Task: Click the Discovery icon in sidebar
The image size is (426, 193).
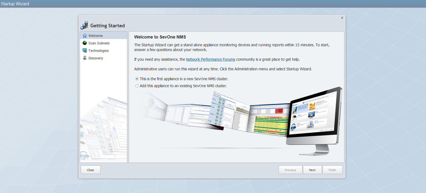Action: pyautogui.click(x=85, y=58)
